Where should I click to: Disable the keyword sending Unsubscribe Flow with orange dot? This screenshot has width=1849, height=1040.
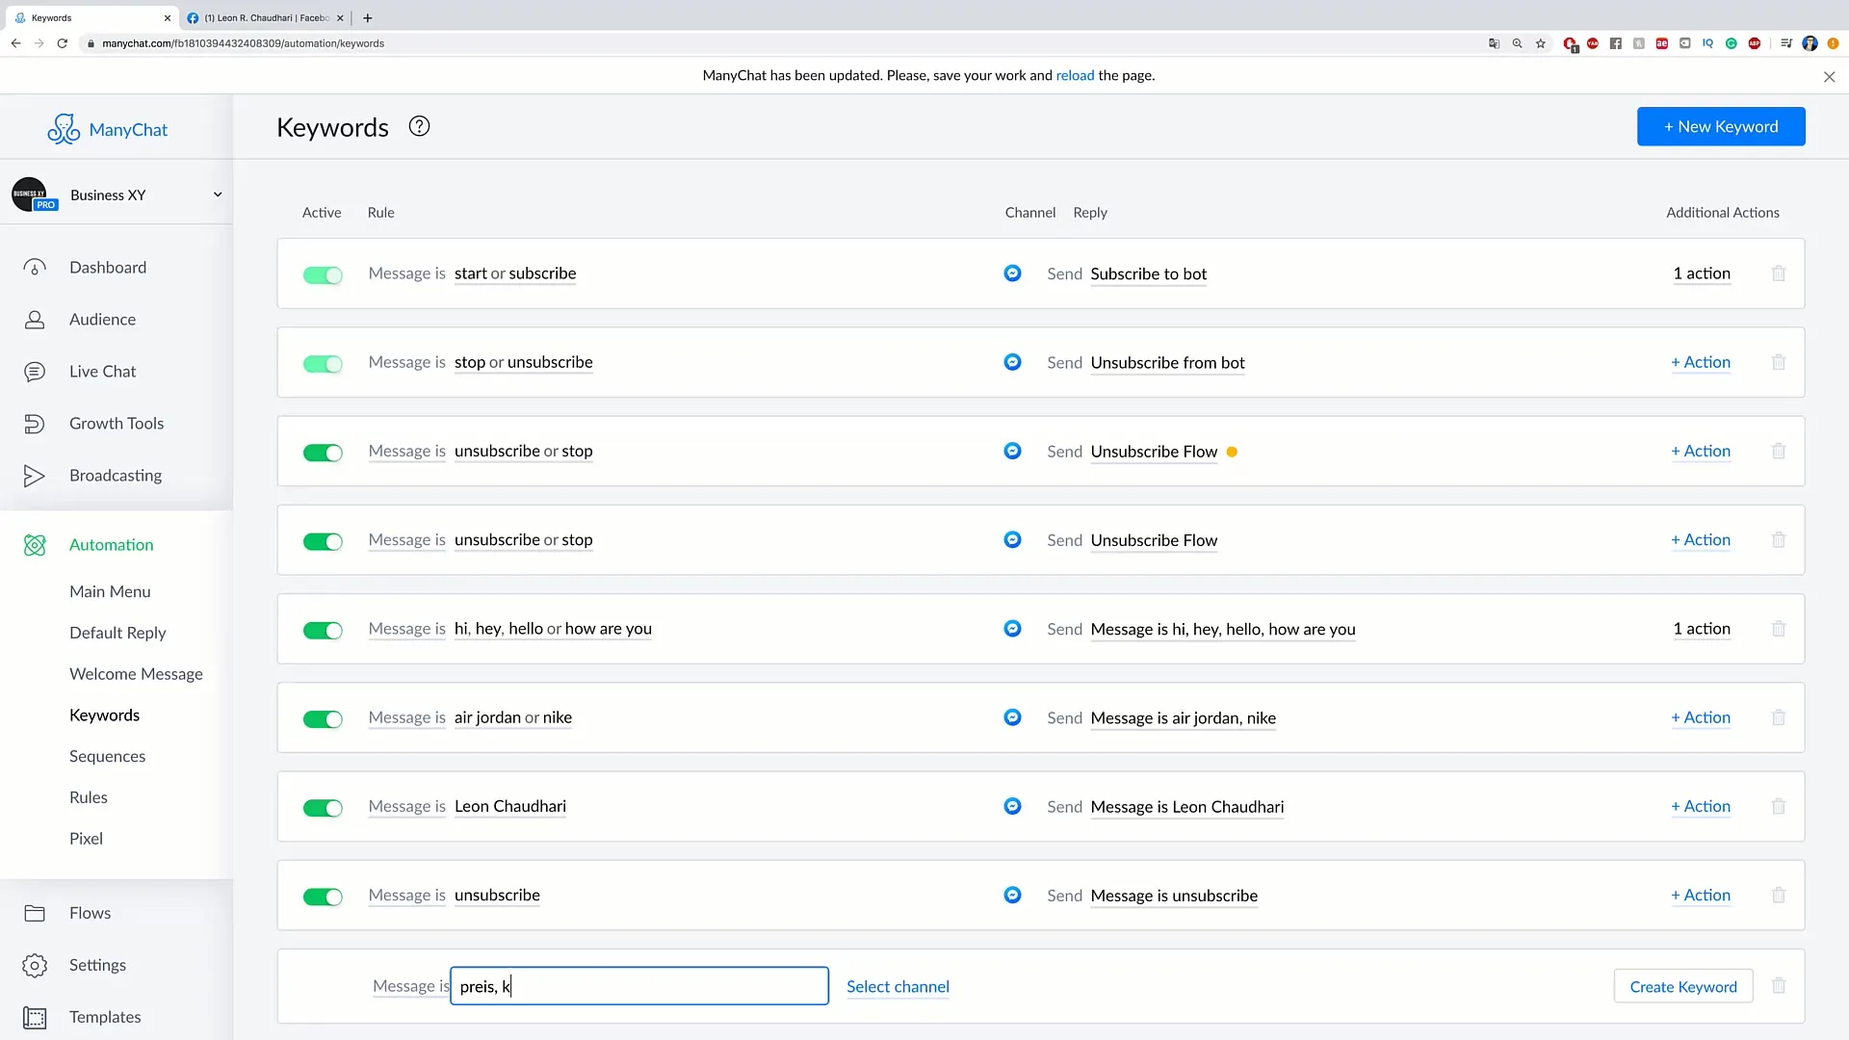coord(323,453)
